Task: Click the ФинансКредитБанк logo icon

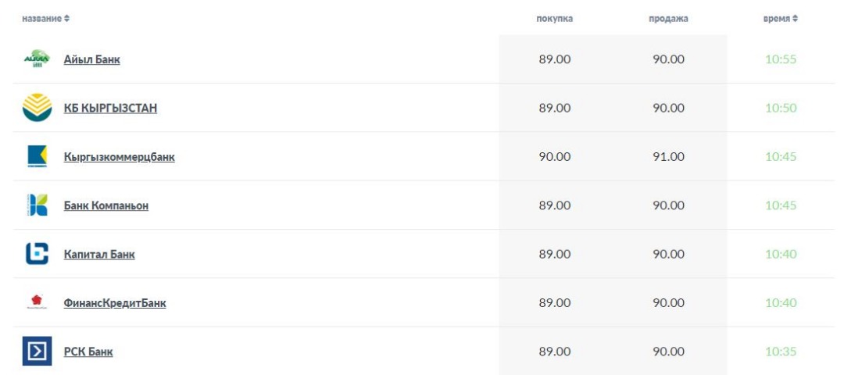Action: pos(38,302)
